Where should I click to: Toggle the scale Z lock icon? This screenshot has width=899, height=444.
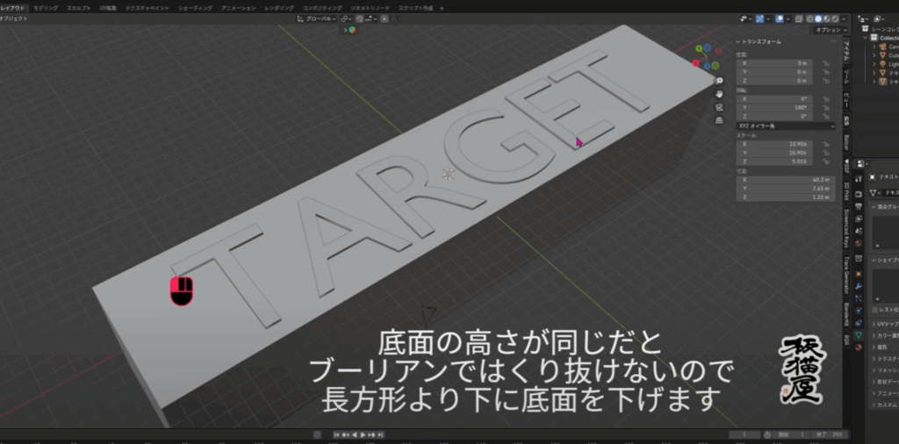coord(827,161)
